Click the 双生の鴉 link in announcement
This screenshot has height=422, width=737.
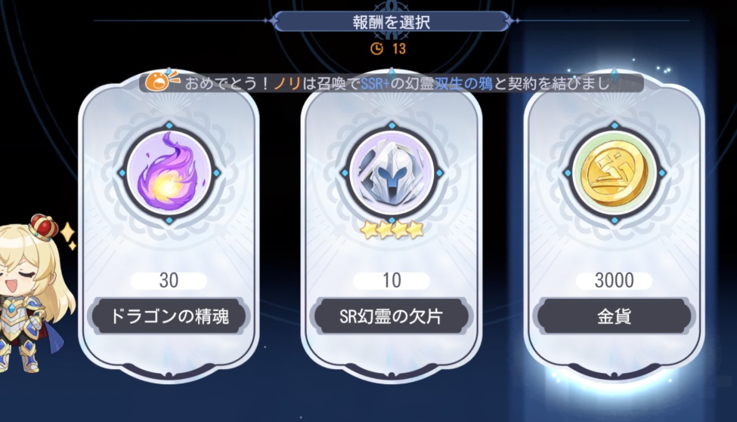(x=464, y=84)
